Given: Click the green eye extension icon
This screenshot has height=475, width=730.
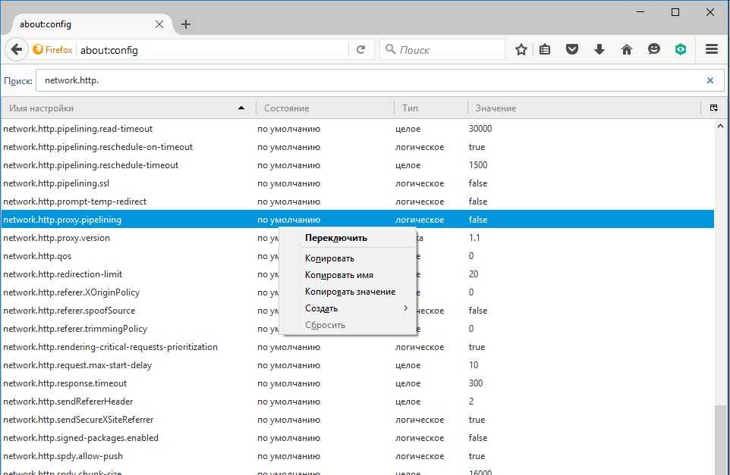Looking at the screenshot, I should (681, 50).
